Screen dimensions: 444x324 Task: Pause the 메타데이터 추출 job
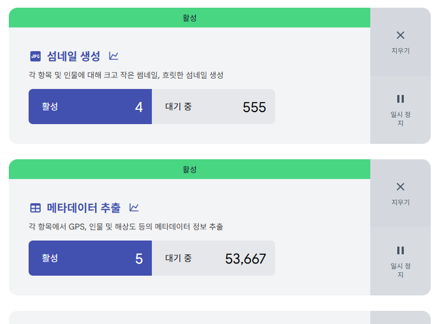(x=401, y=261)
